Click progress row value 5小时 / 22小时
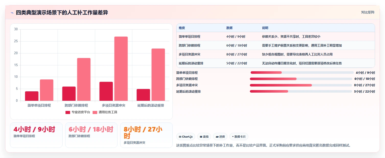This screenshot has width=385, height=158. coord(365,91)
